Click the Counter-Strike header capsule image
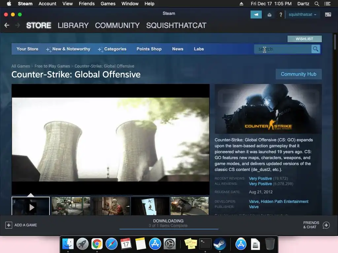The image size is (338, 253). click(x=268, y=109)
